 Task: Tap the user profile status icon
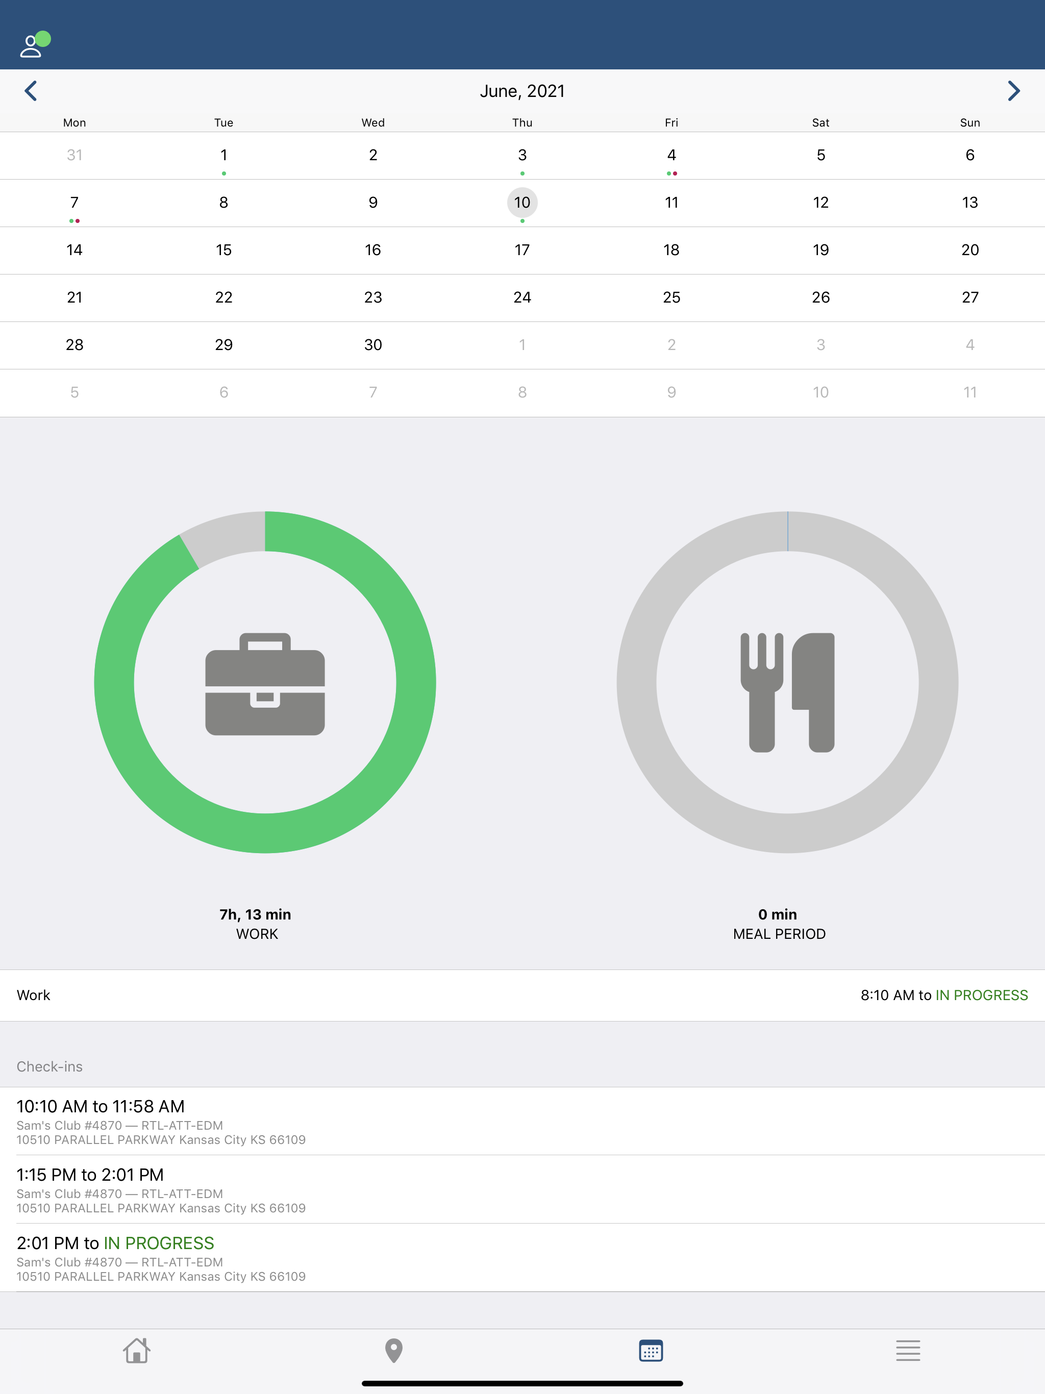(x=35, y=45)
